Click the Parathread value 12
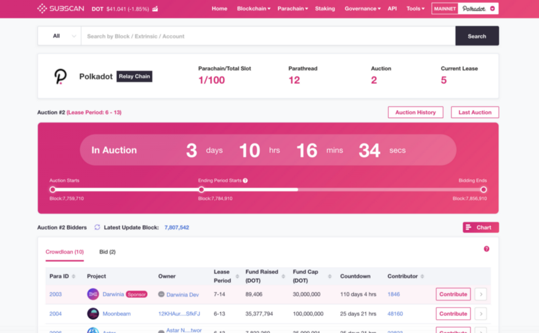Viewport: 539px width, 333px height. pos(294,80)
